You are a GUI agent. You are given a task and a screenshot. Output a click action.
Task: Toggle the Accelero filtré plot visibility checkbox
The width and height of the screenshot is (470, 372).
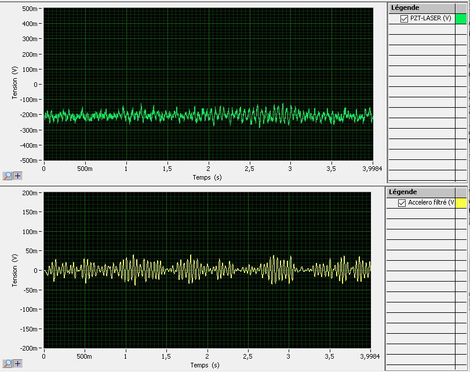(402, 203)
